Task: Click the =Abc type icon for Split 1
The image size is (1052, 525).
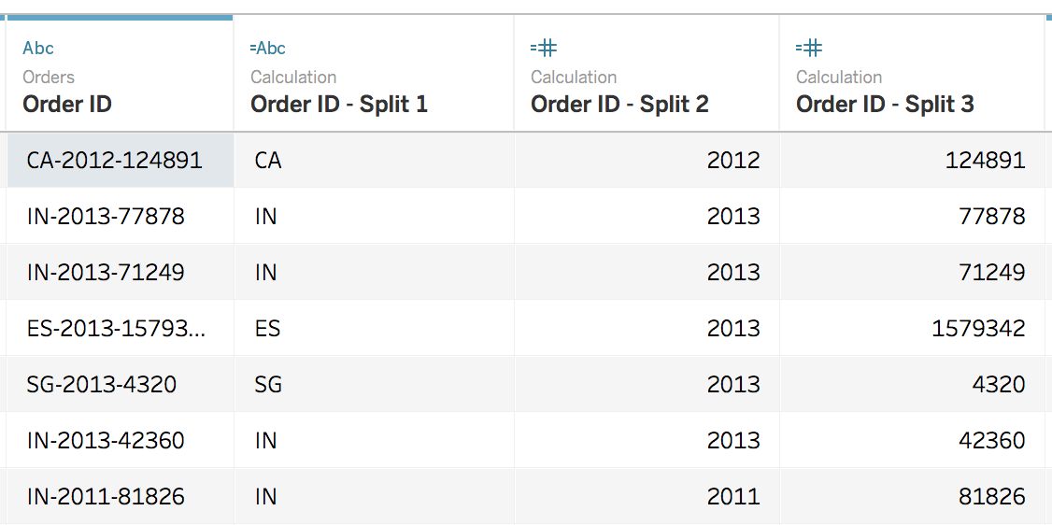Action: (x=268, y=49)
